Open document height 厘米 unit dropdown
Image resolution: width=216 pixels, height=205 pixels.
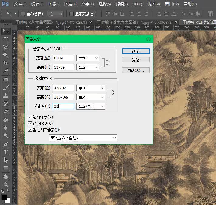pyautogui.click(x=90, y=97)
